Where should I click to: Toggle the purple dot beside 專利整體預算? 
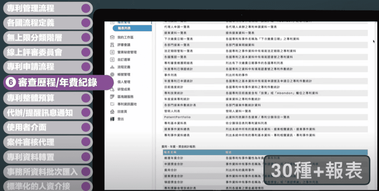86,98
